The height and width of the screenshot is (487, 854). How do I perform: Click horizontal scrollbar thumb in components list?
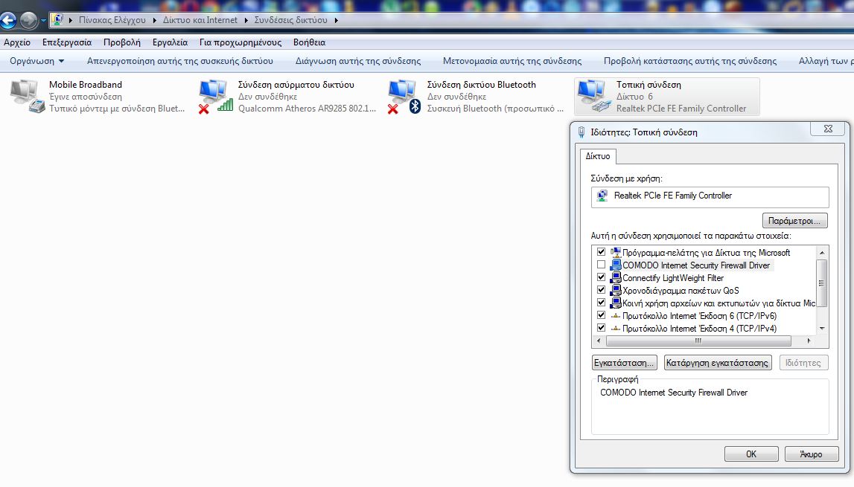point(698,341)
